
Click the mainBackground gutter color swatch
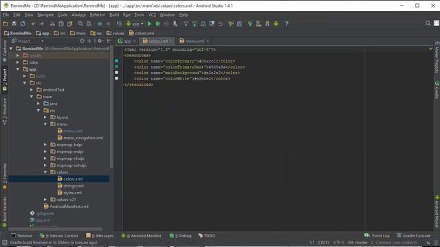pos(117,73)
